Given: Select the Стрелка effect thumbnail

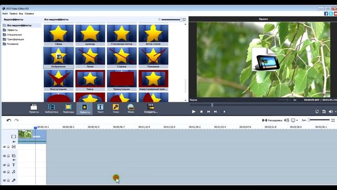Looking at the screenshot, I should click(x=122, y=58).
